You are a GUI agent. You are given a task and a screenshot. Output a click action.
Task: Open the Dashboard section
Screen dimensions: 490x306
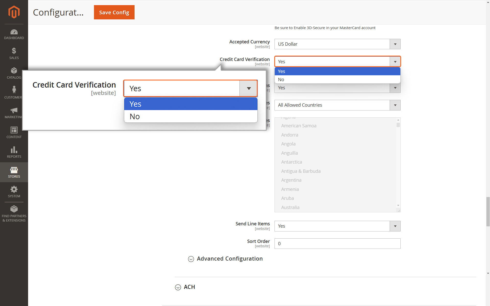coord(14,34)
